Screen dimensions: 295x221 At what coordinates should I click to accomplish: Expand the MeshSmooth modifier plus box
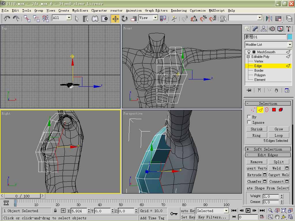[254, 52]
